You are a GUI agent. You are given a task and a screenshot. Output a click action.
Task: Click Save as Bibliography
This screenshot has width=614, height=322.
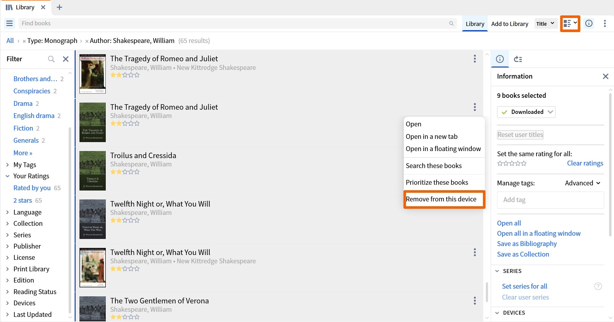(527, 244)
